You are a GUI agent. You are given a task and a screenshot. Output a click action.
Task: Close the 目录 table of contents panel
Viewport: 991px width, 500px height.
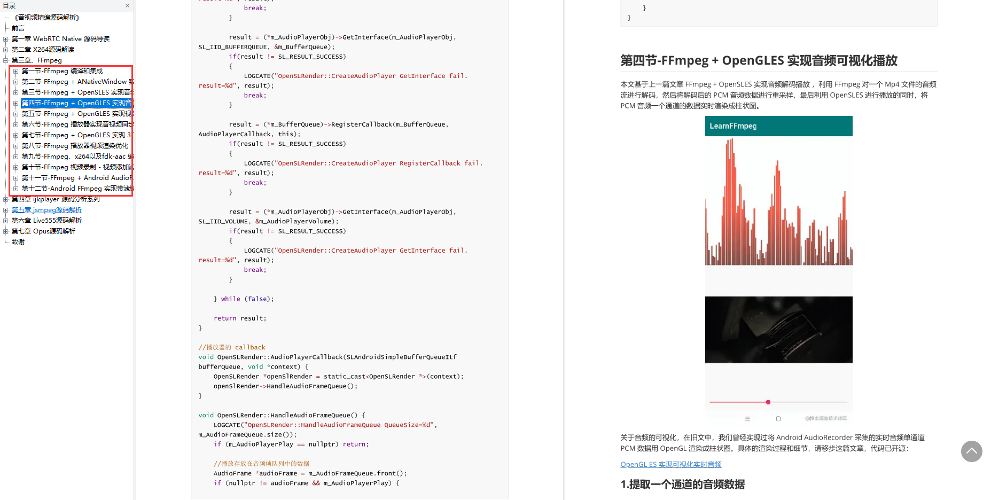127,6
